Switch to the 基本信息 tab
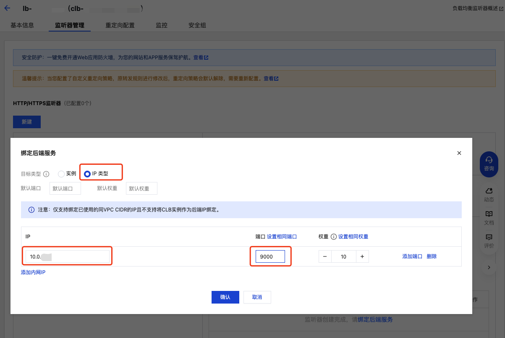 click(x=22, y=25)
